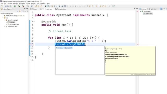Click the Run External Tools toolbar icon
Viewport: 167px width, 94px height.
pos(23,6)
